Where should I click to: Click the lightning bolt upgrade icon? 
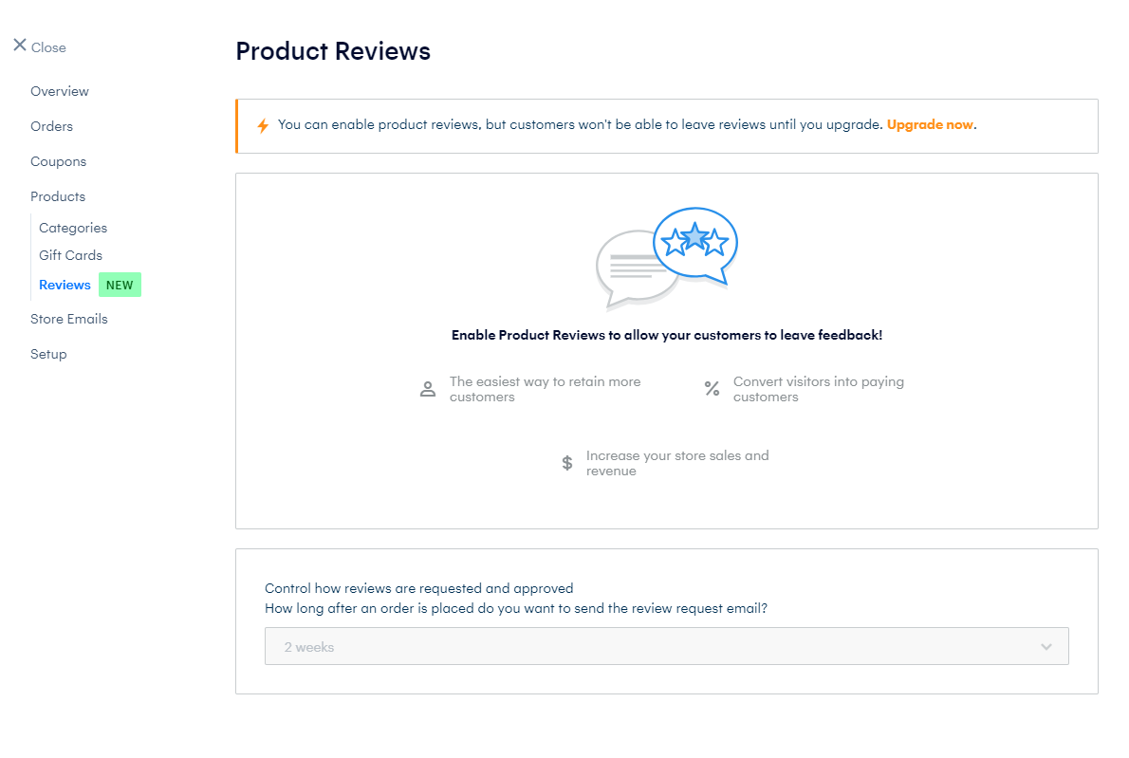(x=263, y=125)
